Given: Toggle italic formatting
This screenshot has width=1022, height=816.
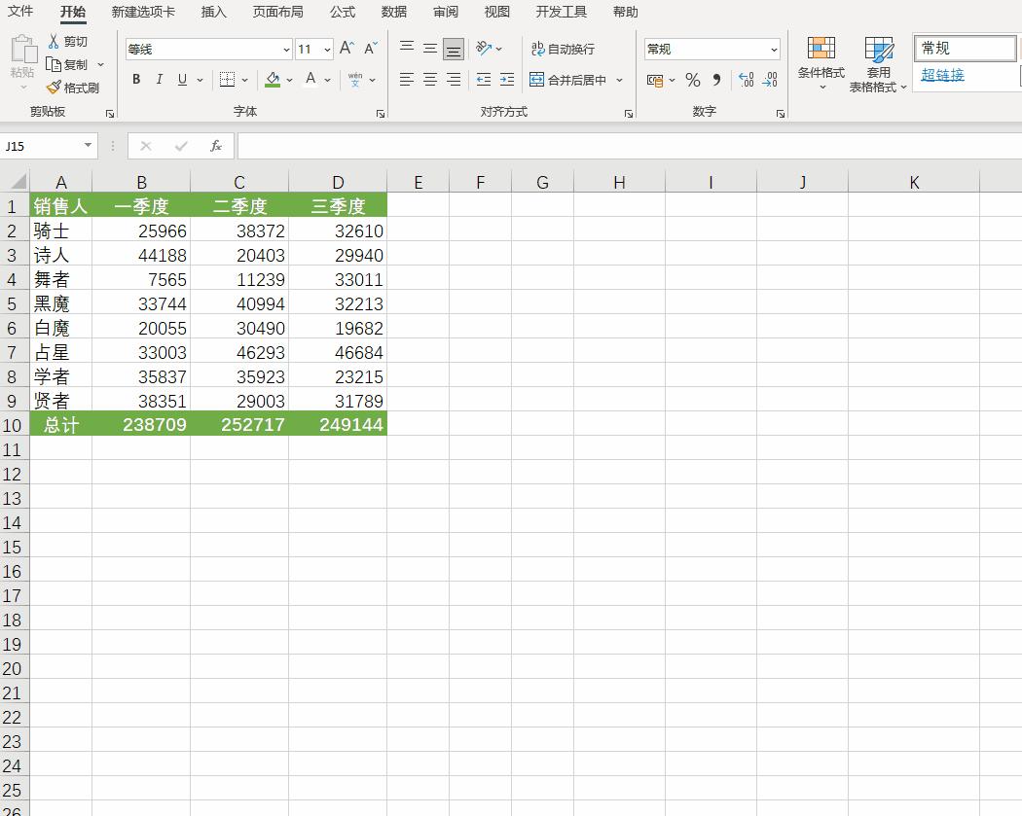Looking at the screenshot, I should 159,80.
